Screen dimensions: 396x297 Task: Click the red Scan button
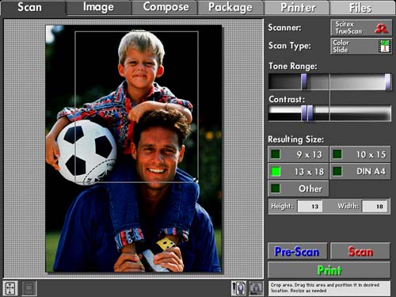360,252
